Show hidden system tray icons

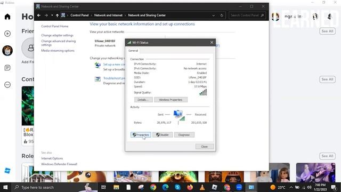[291, 187]
